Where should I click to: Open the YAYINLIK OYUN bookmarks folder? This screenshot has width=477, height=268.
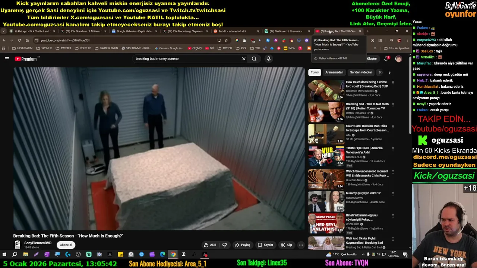[107, 48]
